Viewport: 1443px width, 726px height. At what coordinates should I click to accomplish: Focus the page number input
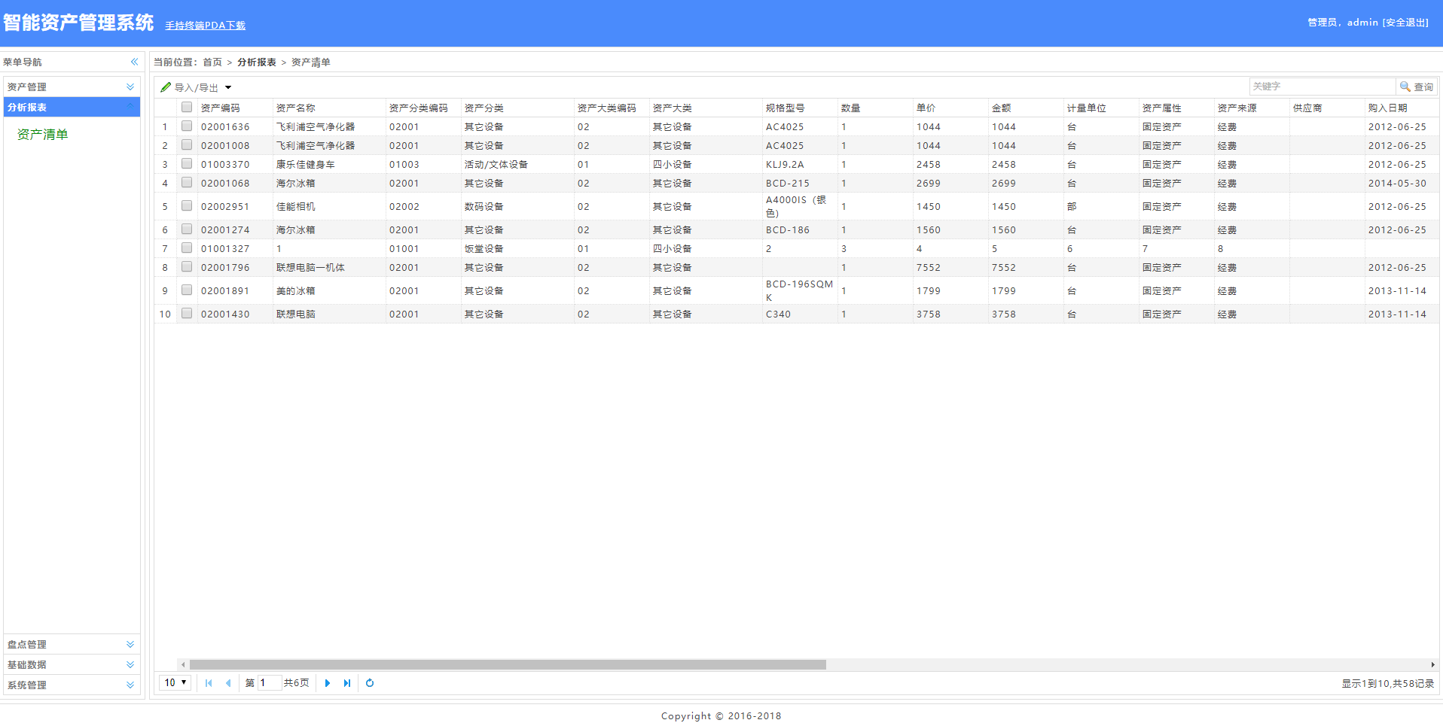click(x=270, y=683)
